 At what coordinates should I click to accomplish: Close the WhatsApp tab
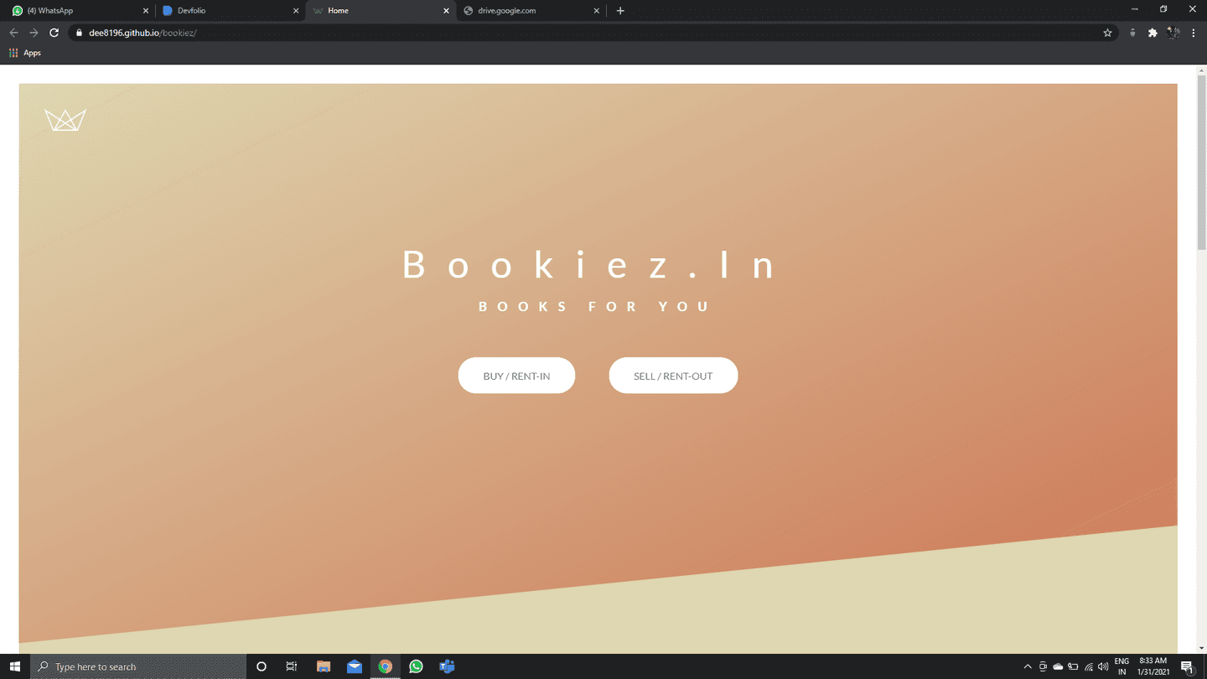tap(145, 11)
